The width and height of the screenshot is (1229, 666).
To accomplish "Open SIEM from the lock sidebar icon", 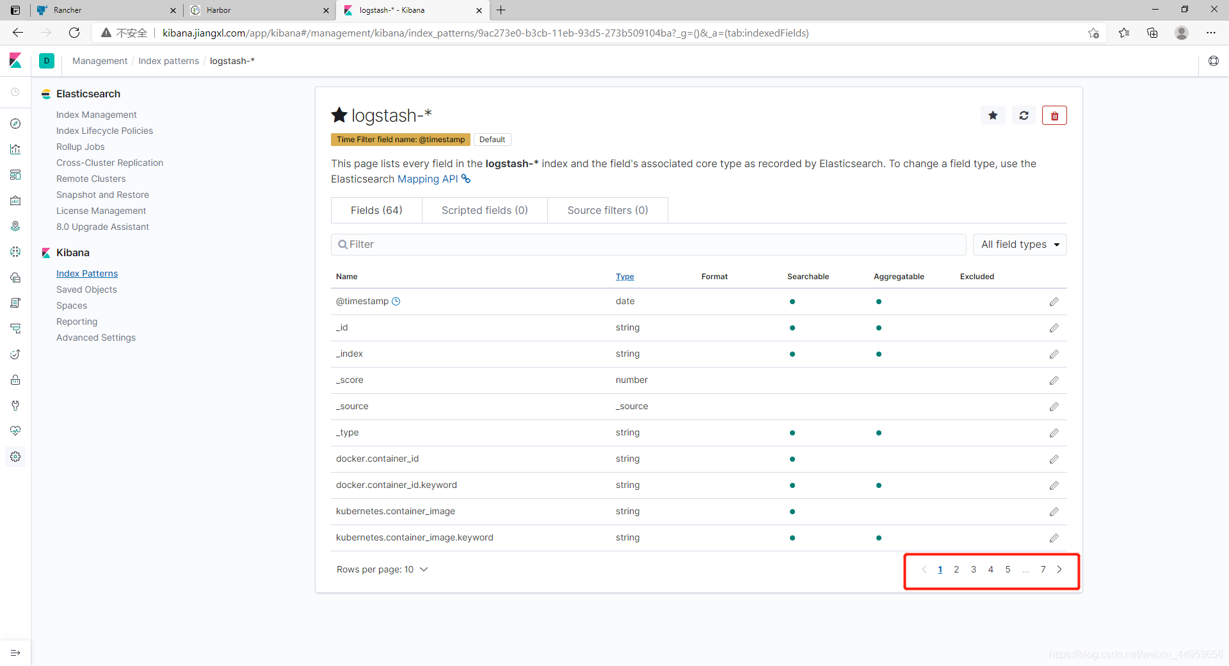I will coord(15,380).
